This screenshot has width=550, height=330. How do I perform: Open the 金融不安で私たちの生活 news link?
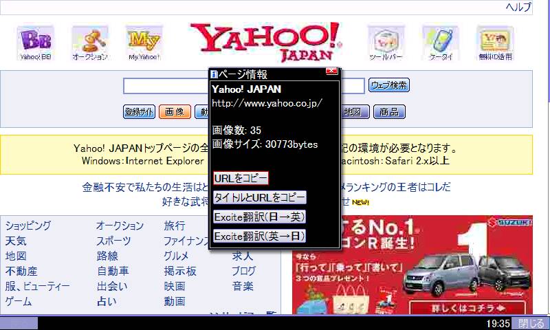pos(145,187)
